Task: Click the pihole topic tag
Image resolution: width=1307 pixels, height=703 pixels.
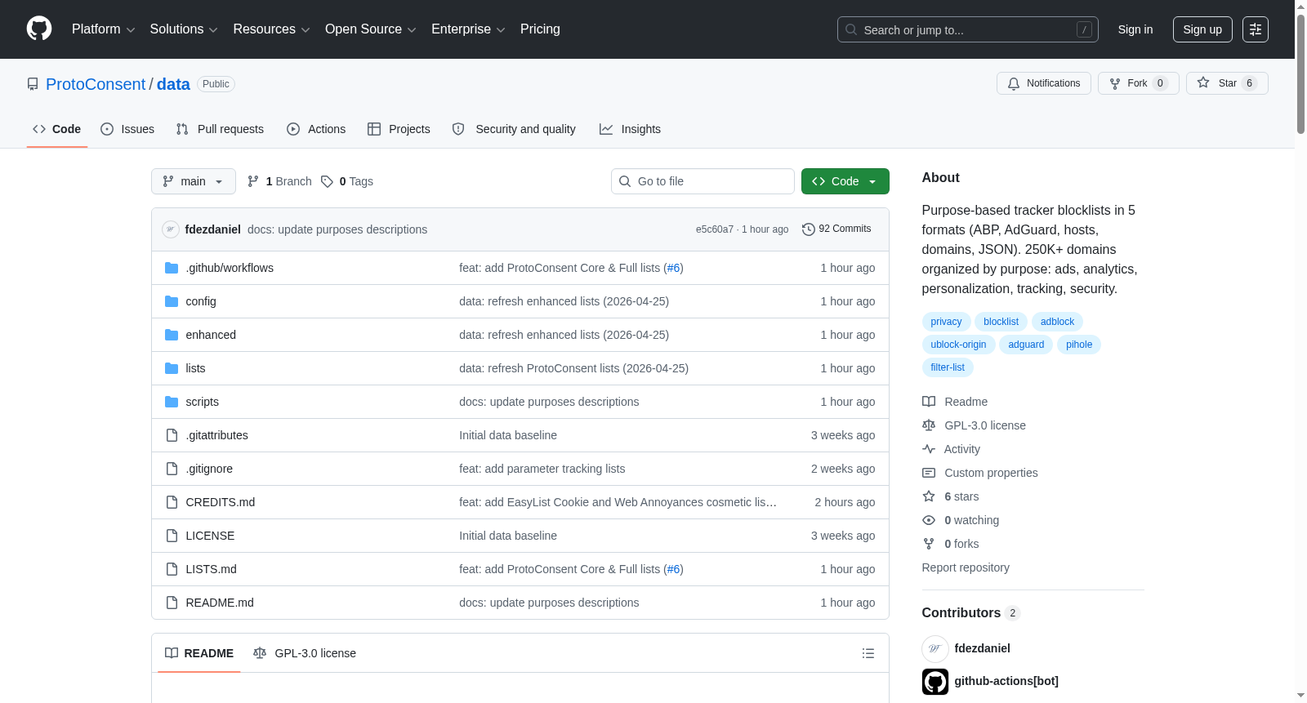Action: pos(1079,345)
